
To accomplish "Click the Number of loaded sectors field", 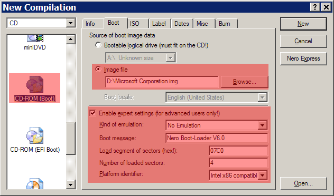I will click(238, 163).
